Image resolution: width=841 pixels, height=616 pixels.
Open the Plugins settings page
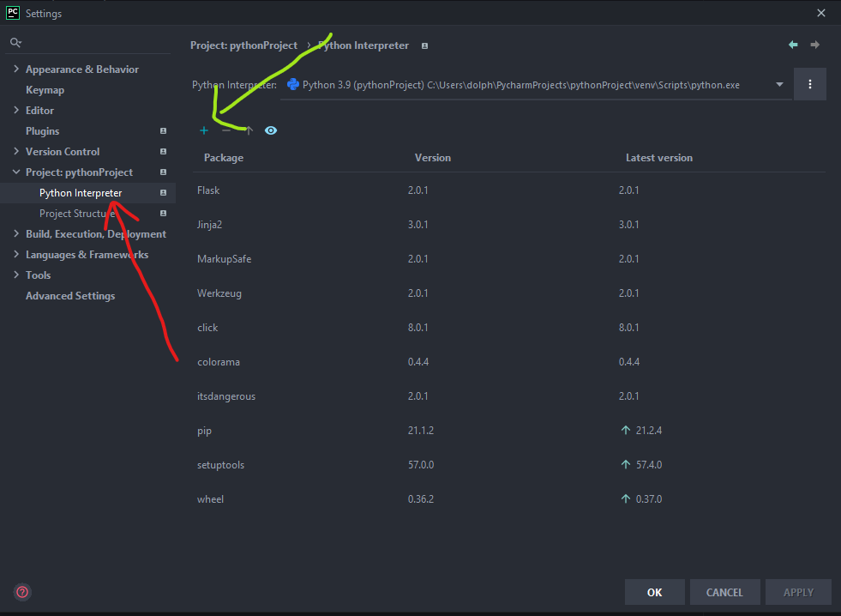42,131
